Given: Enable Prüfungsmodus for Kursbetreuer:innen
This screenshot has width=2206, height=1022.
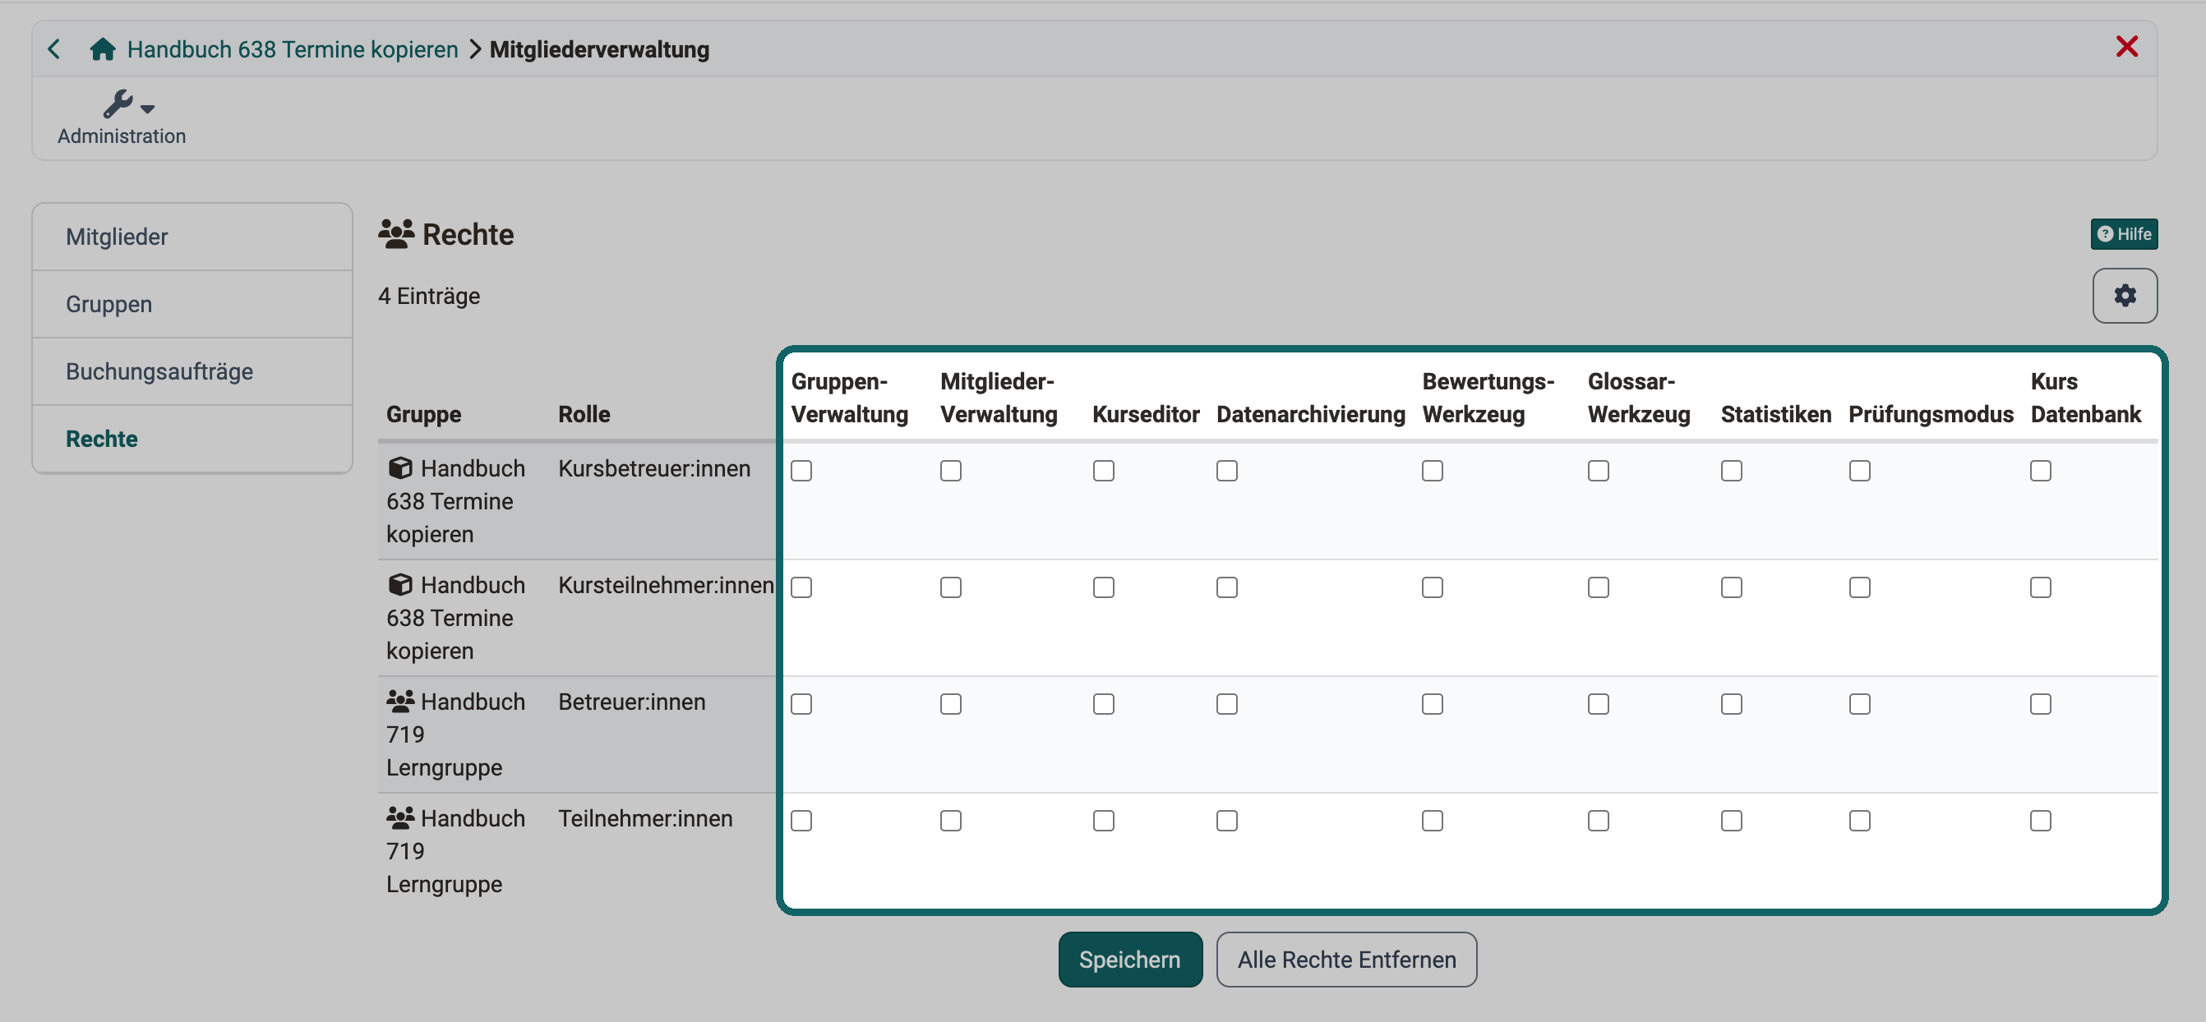Looking at the screenshot, I should pos(1859,471).
